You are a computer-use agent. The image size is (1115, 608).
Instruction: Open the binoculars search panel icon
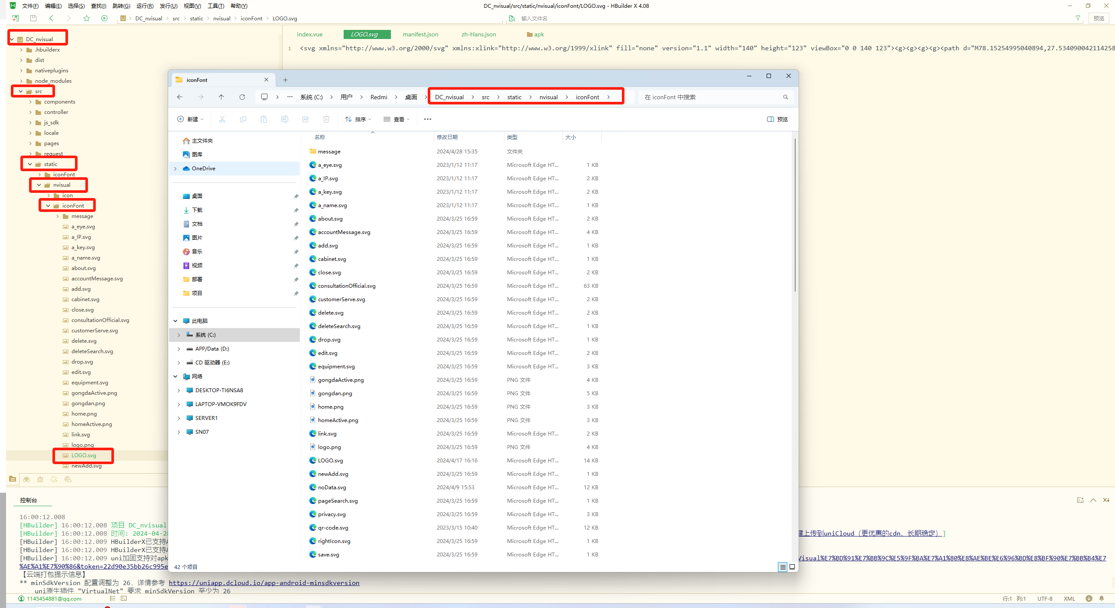(x=26, y=479)
